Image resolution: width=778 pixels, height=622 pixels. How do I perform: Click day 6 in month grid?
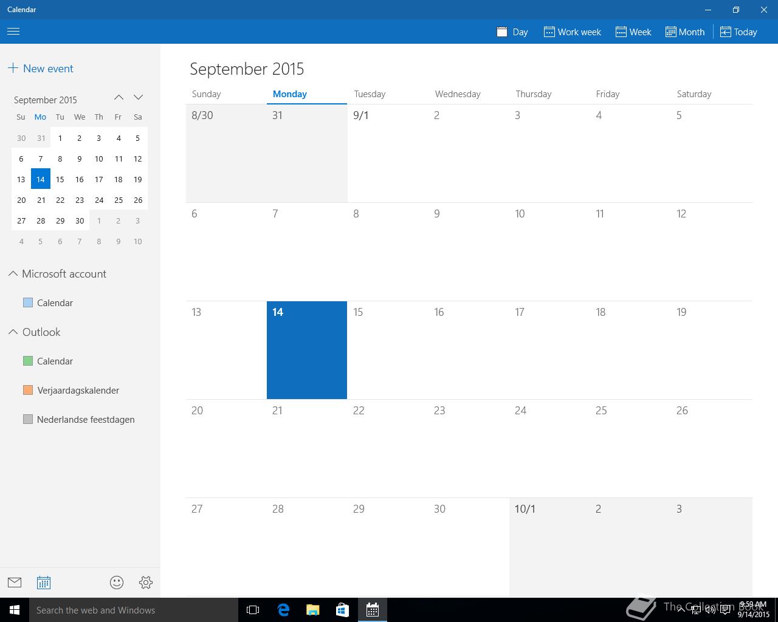pos(226,251)
